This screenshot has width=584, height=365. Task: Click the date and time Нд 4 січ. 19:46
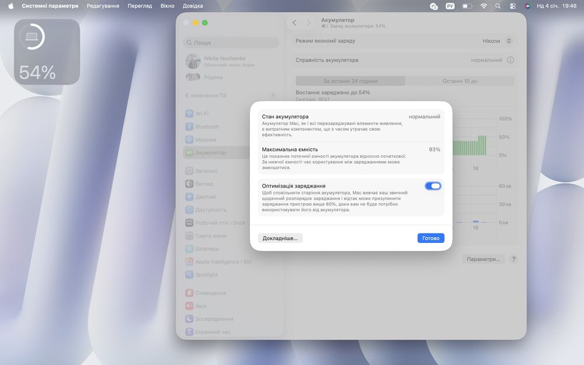[x=557, y=6]
